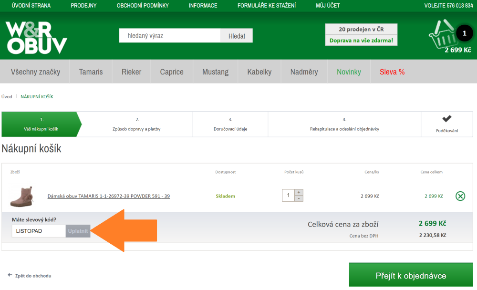The width and height of the screenshot is (477, 290).
Task: Select Novinky in the navigation bar
Action: tap(349, 72)
